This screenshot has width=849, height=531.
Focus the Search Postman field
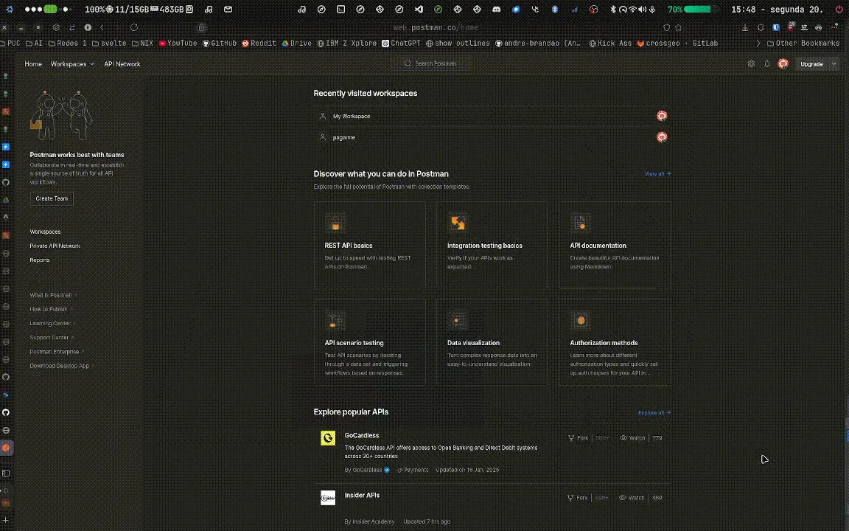click(430, 63)
